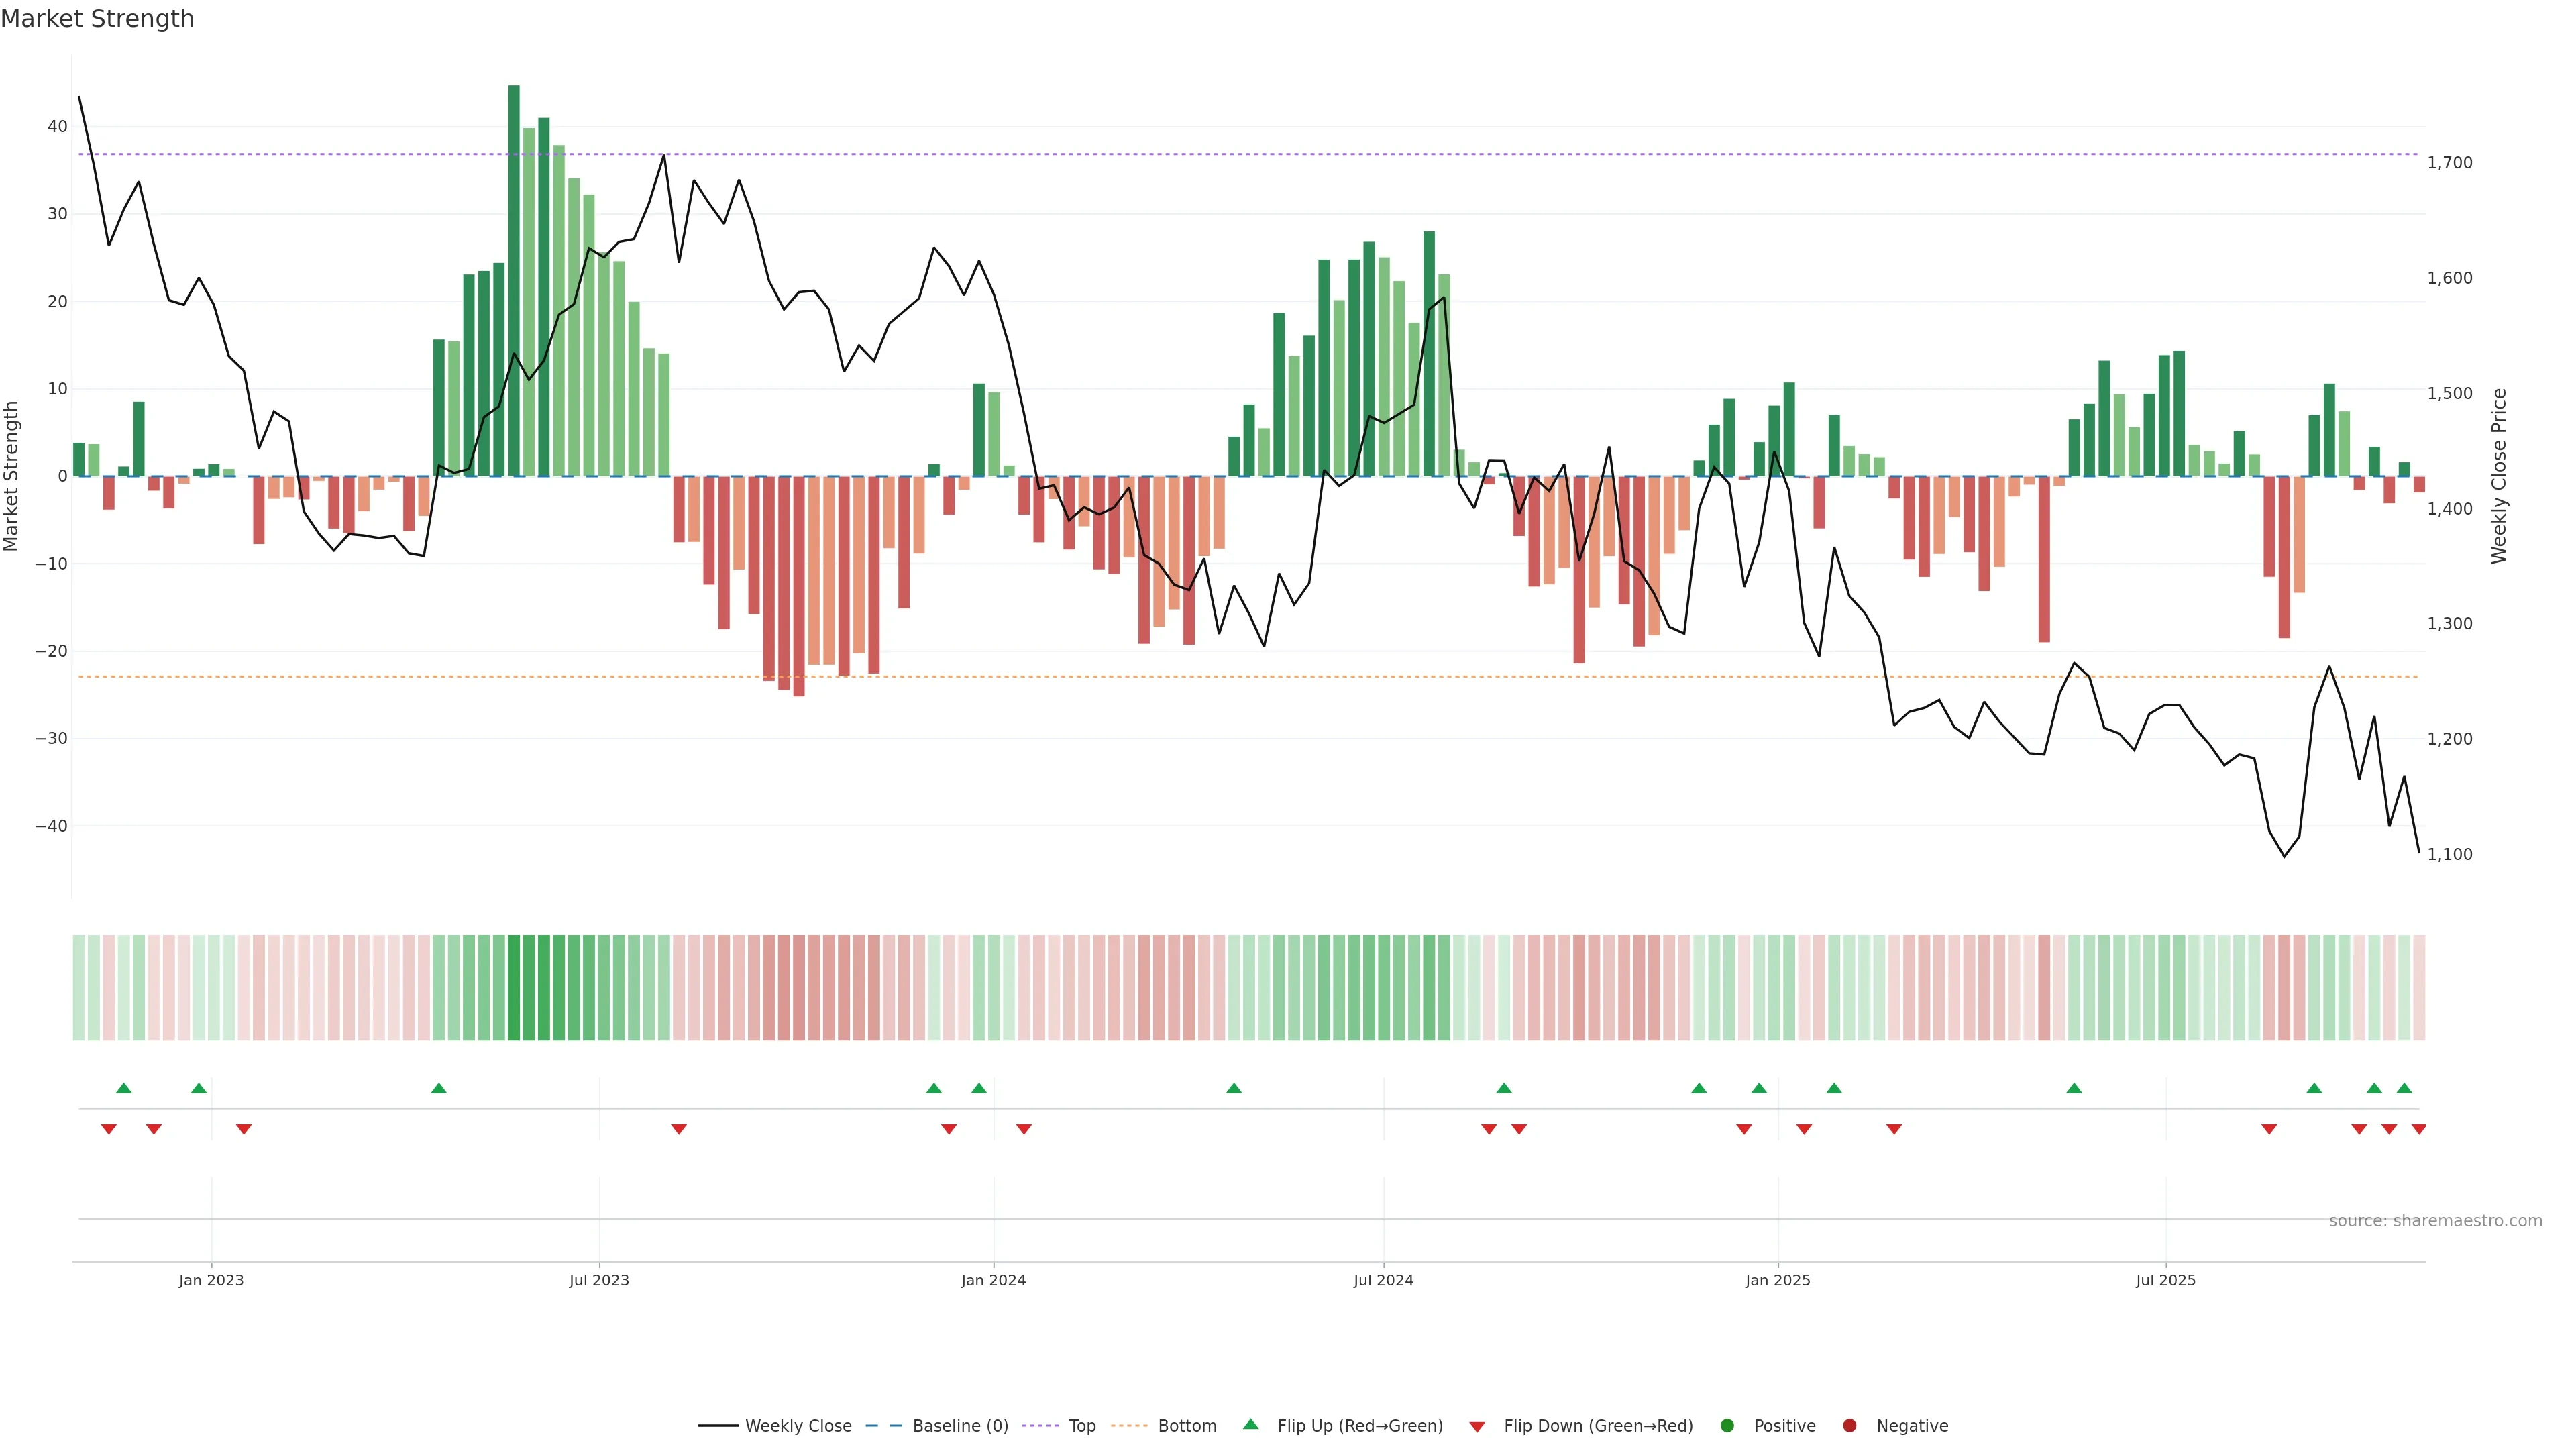Click the Weekly Close Price axis title
Screen dimensions: 2576x1449
coord(2499,476)
